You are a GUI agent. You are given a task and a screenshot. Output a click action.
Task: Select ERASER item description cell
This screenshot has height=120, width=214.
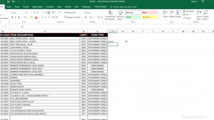[45, 78]
